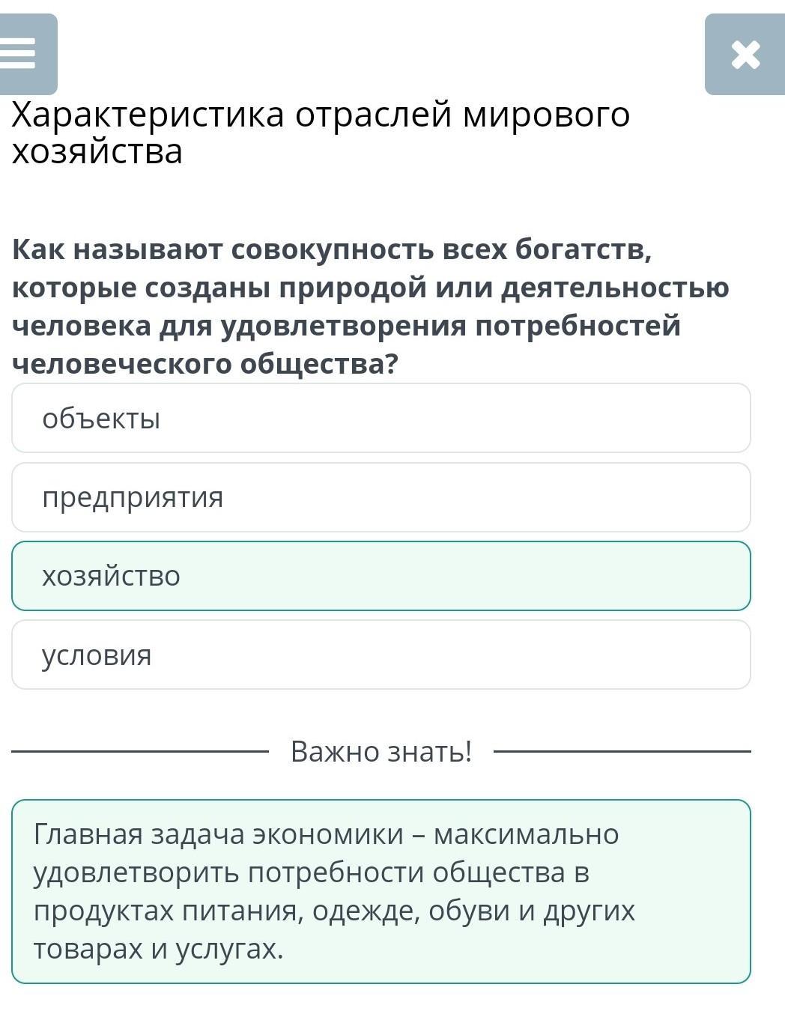Click the first question line «Как называют совокупность»

pyautogui.click(x=332, y=249)
